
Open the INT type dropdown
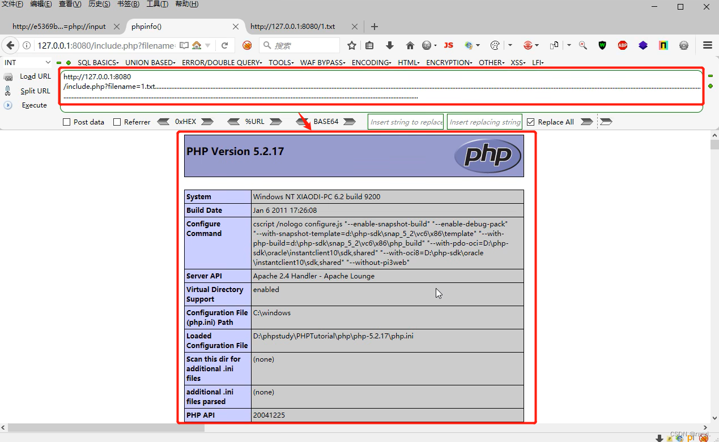tap(27, 62)
